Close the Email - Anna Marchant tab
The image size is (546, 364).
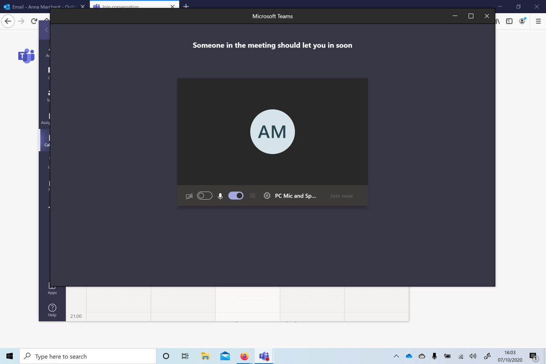[x=82, y=7]
